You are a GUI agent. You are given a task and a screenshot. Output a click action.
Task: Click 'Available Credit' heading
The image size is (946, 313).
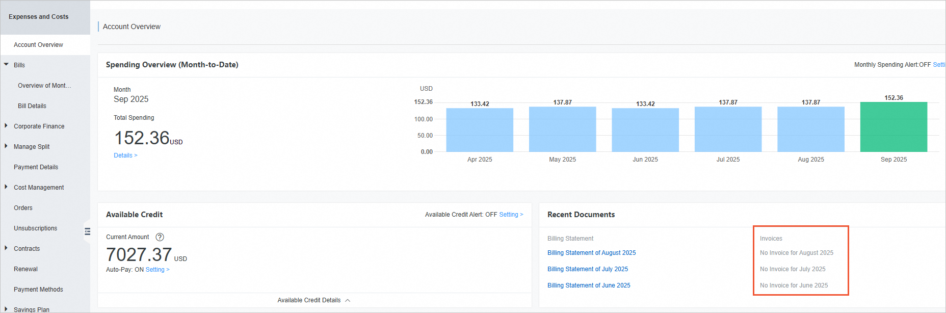pyautogui.click(x=134, y=215)
